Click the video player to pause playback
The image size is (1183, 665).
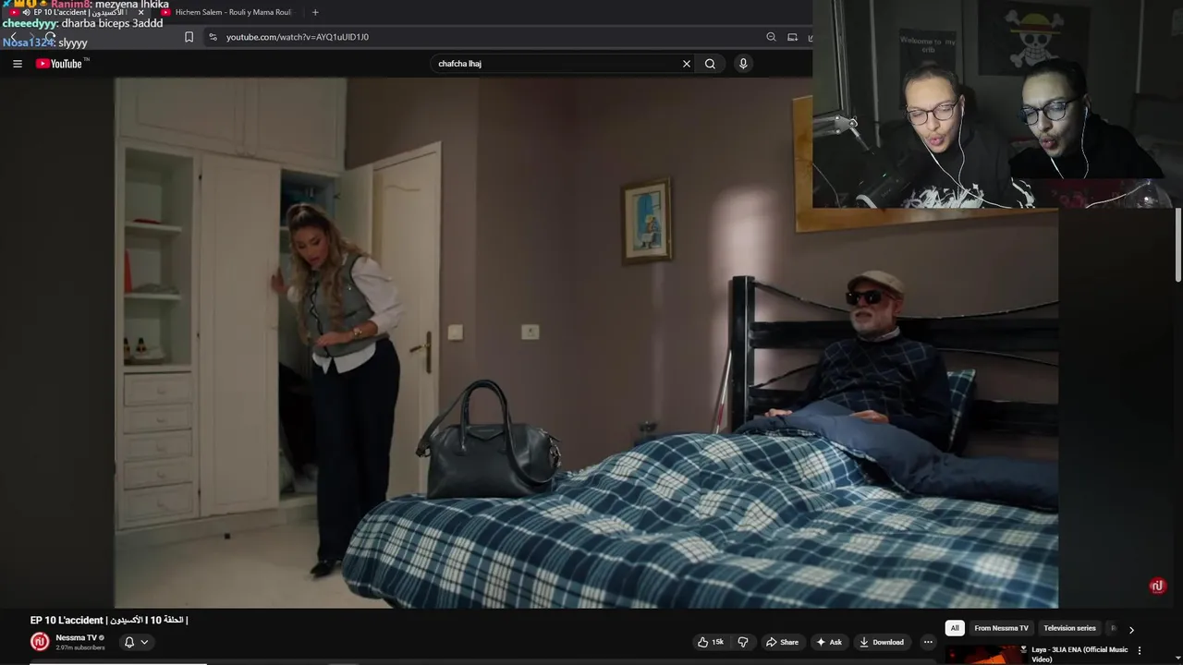pos(586,343)
